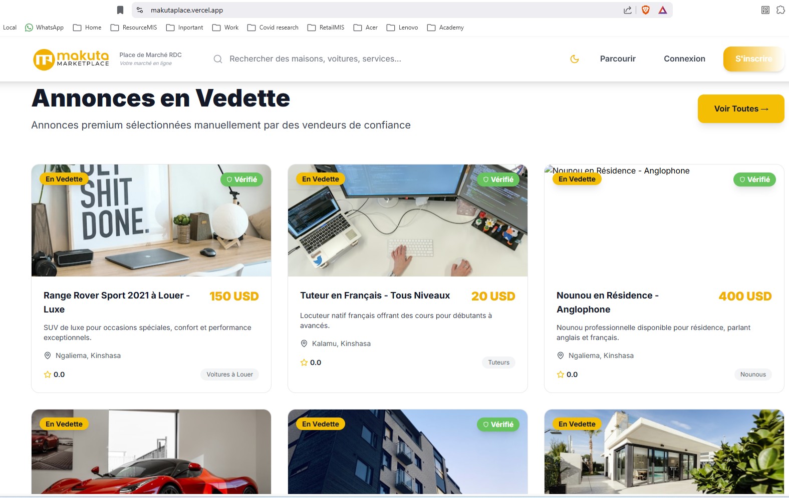Click the share icon in address bar
The width and height of the screenshot is (789, 498).
[627, 10]
